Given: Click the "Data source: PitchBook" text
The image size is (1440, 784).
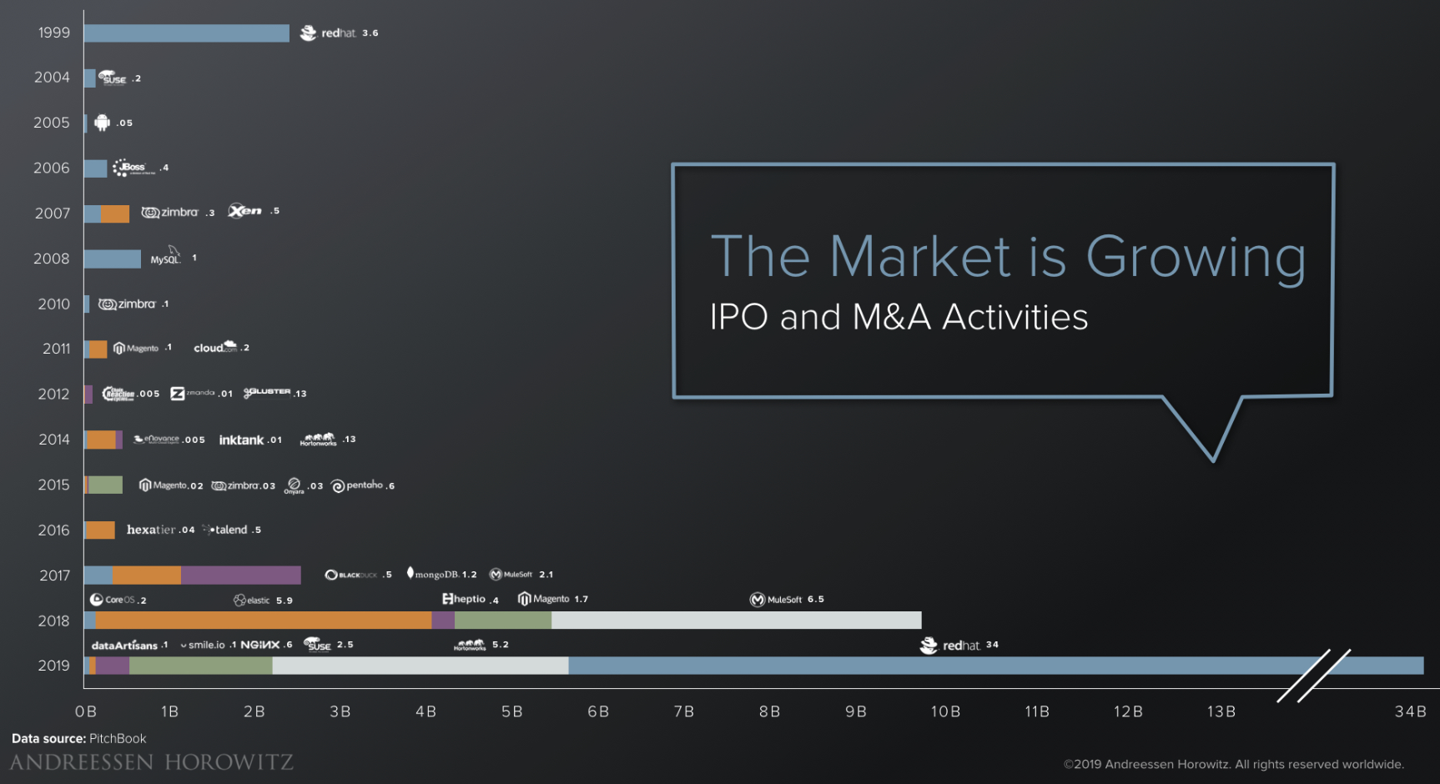Looking at the screenshot, I should (78, 739).
